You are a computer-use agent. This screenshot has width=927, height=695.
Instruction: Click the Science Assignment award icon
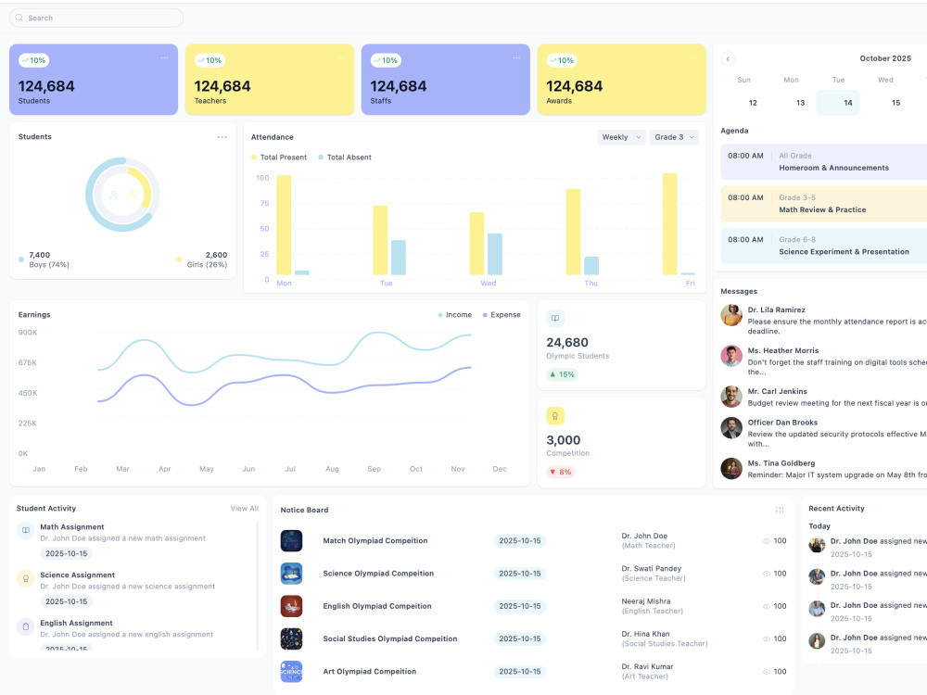point(25,578)
